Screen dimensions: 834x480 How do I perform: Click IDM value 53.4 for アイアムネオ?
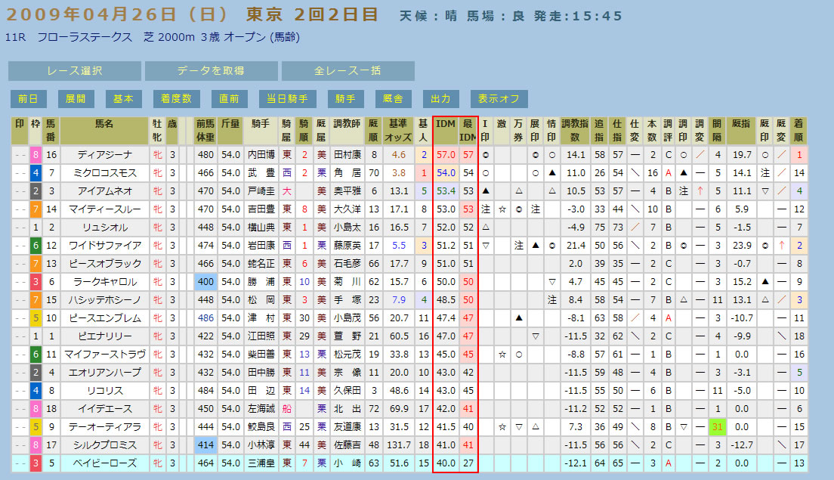tap(446, 191)
